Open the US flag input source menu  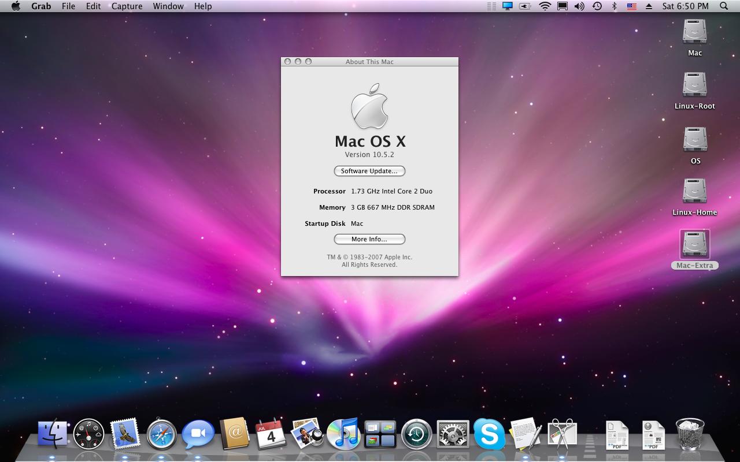pos(631,6)
